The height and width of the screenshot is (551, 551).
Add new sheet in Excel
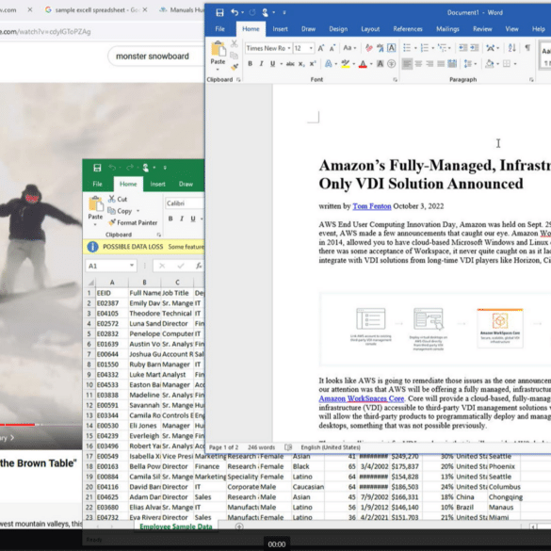(239, 527)
